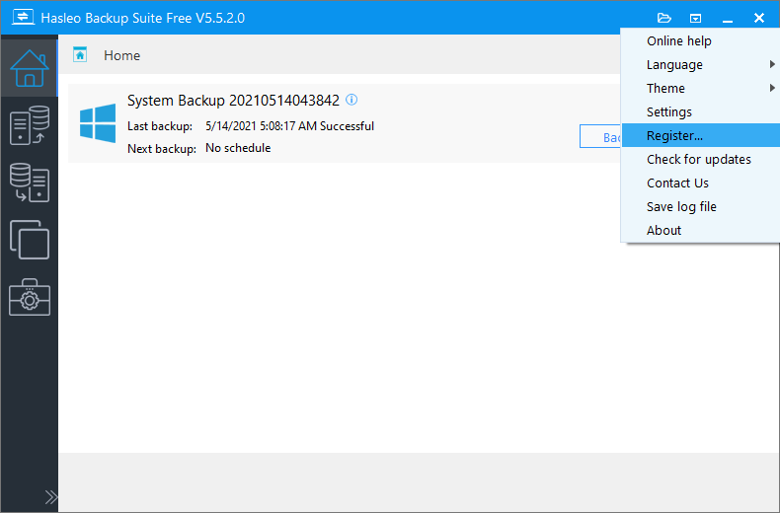
Task: Click the 'No schedule' next backup value
Action: (238, 148)
